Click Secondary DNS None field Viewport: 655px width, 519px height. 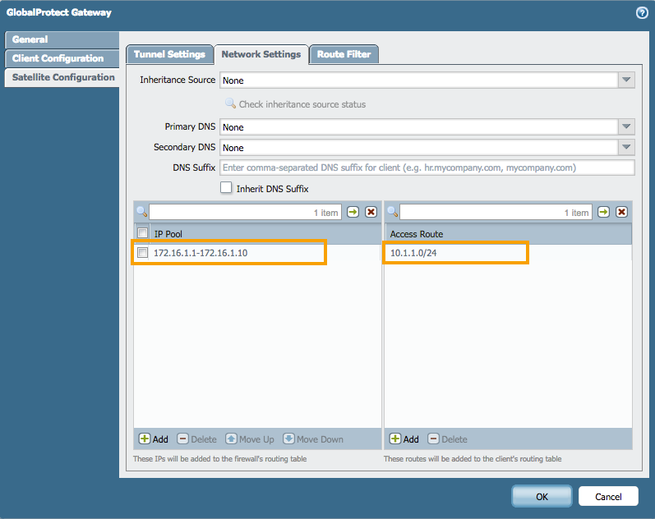pyautogui.click(x=419, y=147)
